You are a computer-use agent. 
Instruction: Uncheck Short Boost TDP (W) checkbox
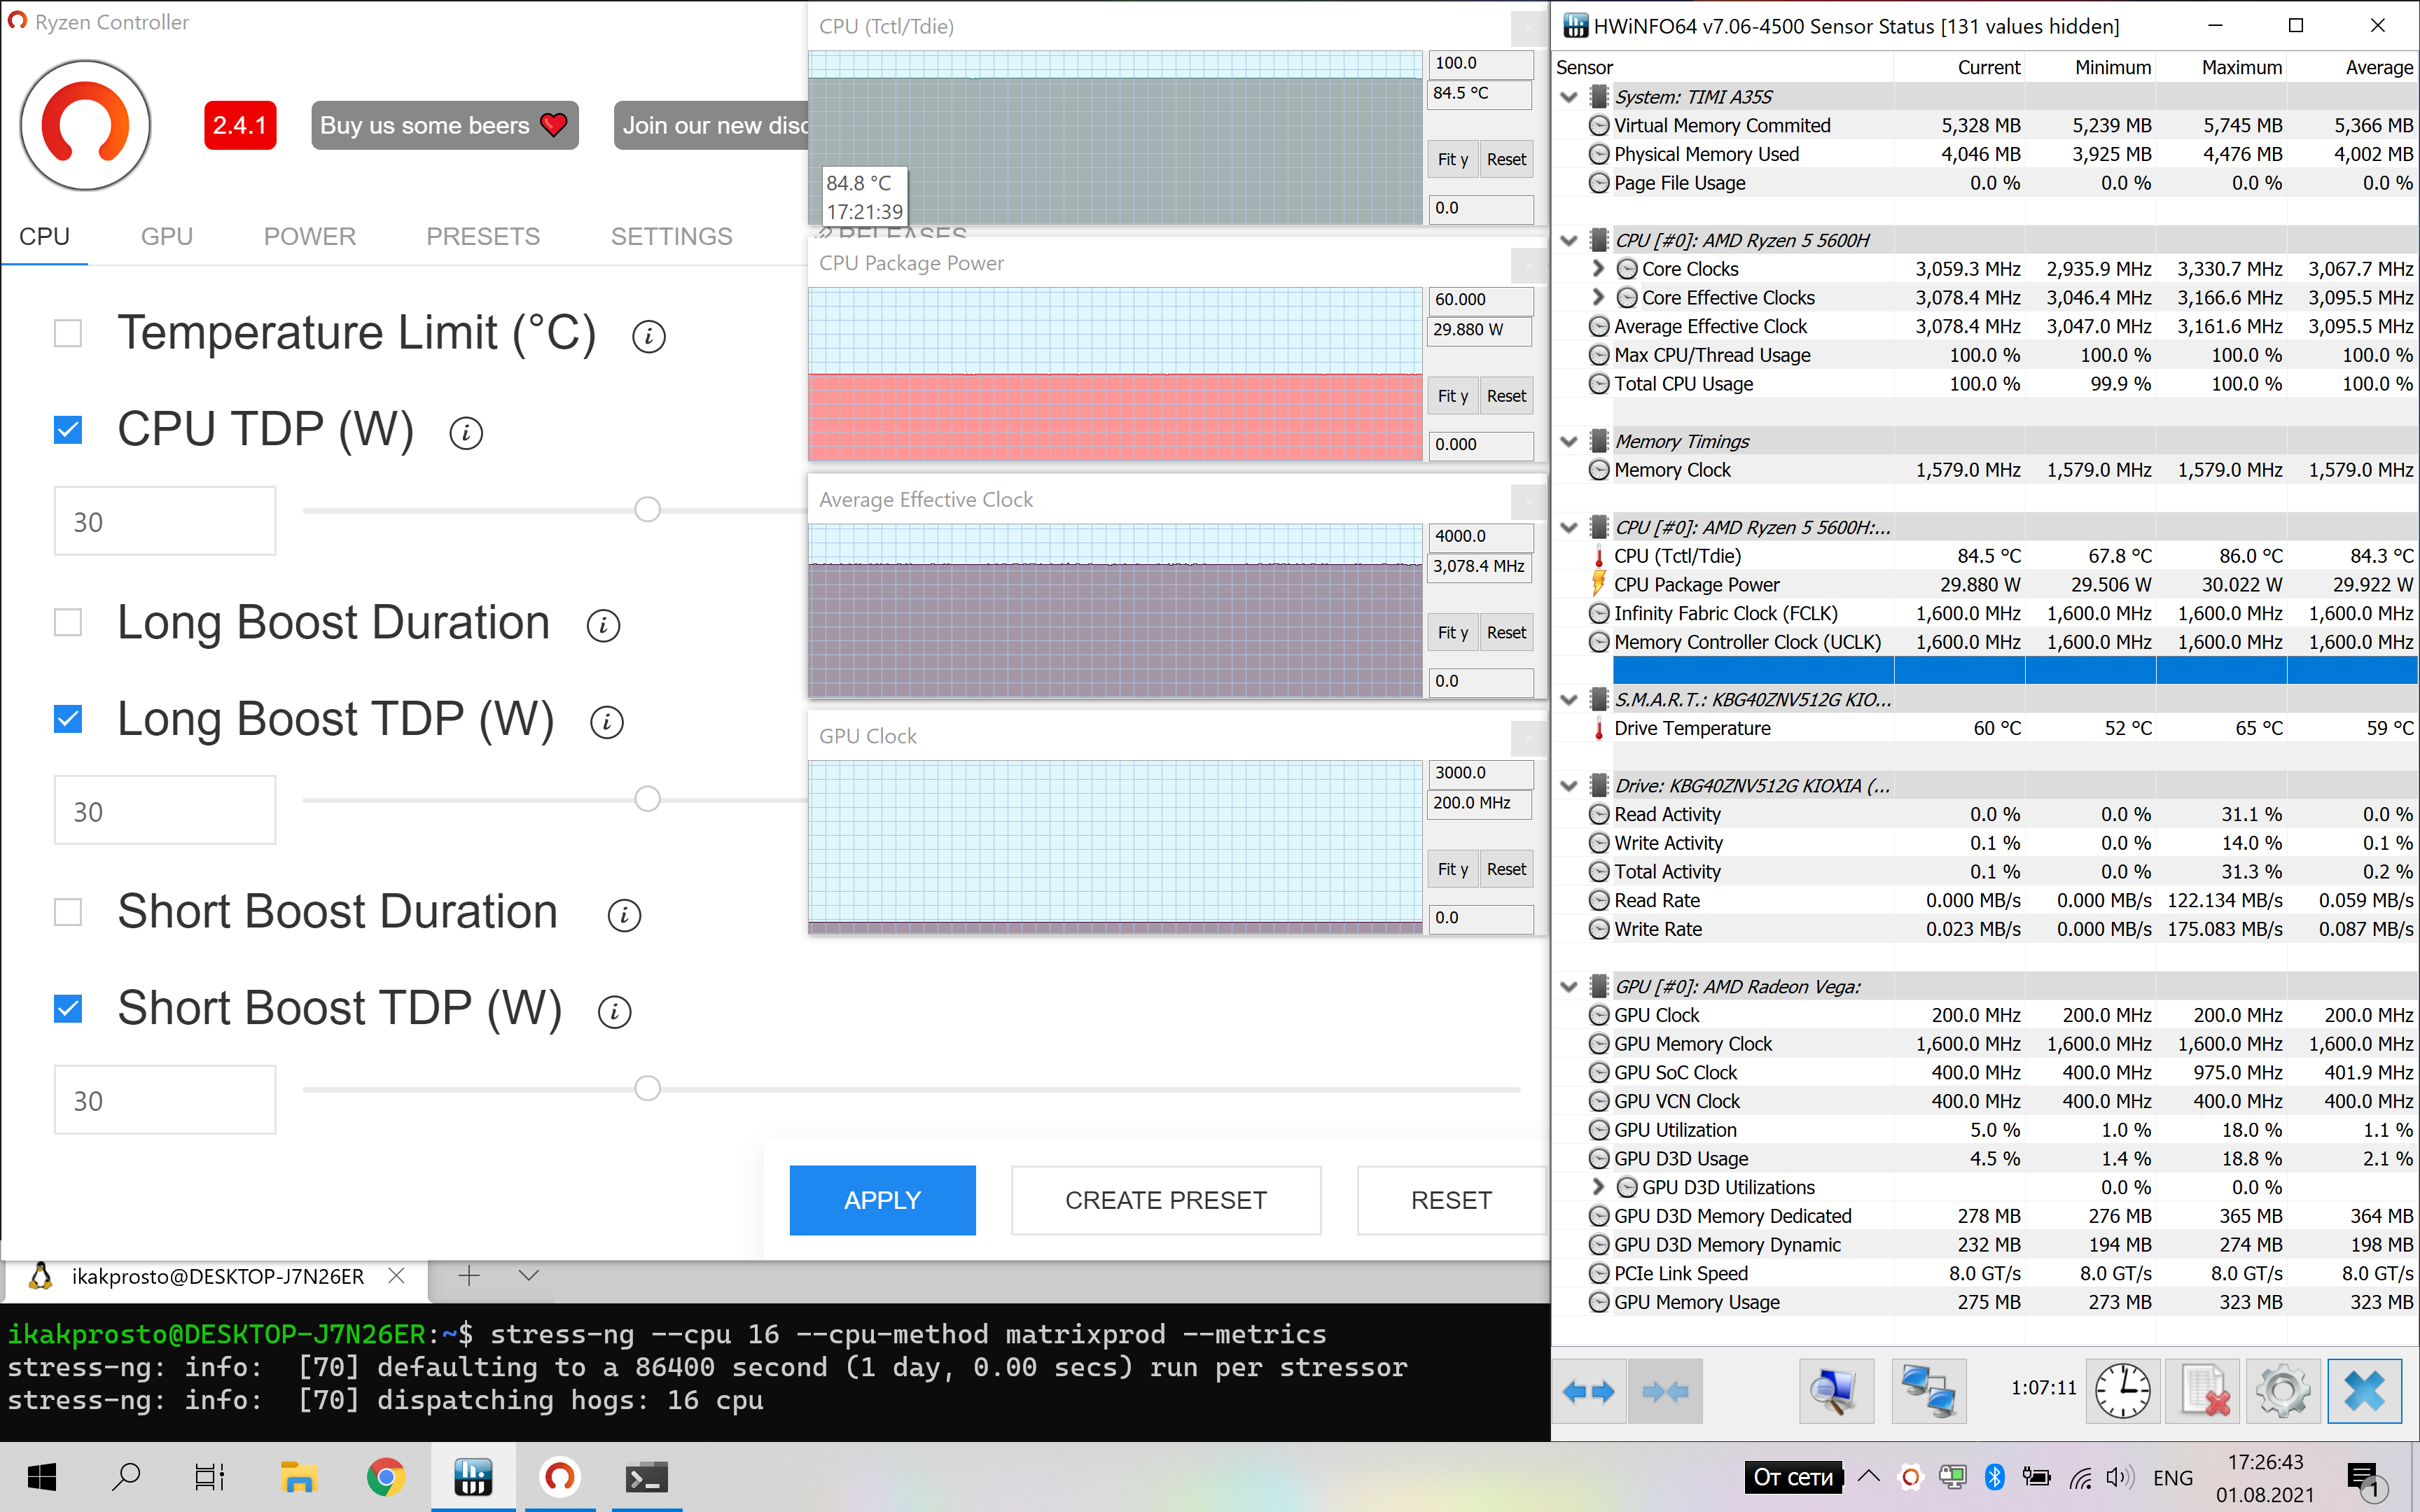click(x=68, y=1008)
